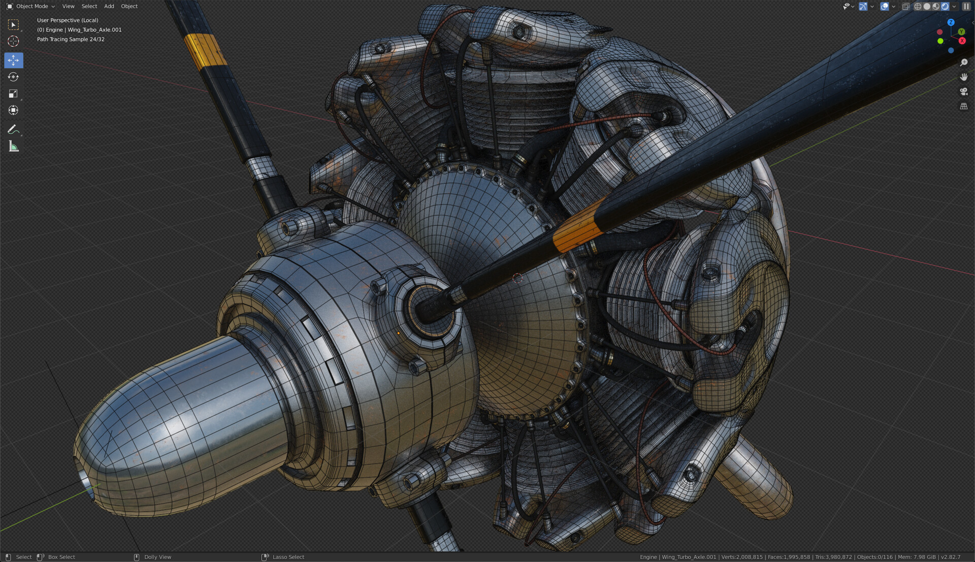
Task: Select the Measure tool
Action: coord(14,147)
